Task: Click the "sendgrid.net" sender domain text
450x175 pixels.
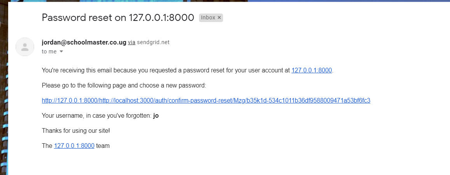Action: pyautogui.click(x=153, y=43)
